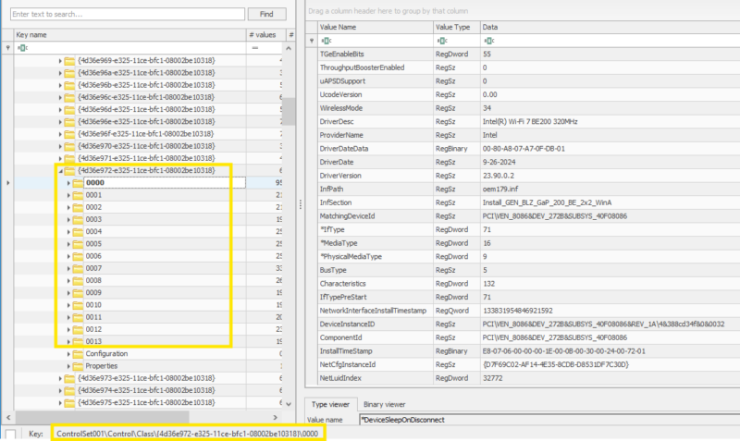Select the NetCfgInstanceId value row
This screenshot has width=740, height=441.
529,364
